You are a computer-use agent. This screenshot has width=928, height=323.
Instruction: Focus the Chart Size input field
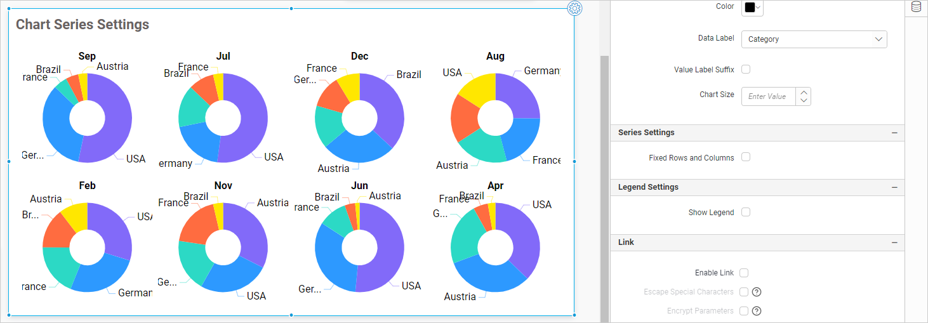click(769, 96)
